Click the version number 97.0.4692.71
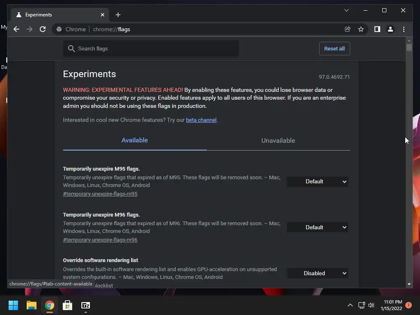This screenshot has width=420, height=315. 334,77
